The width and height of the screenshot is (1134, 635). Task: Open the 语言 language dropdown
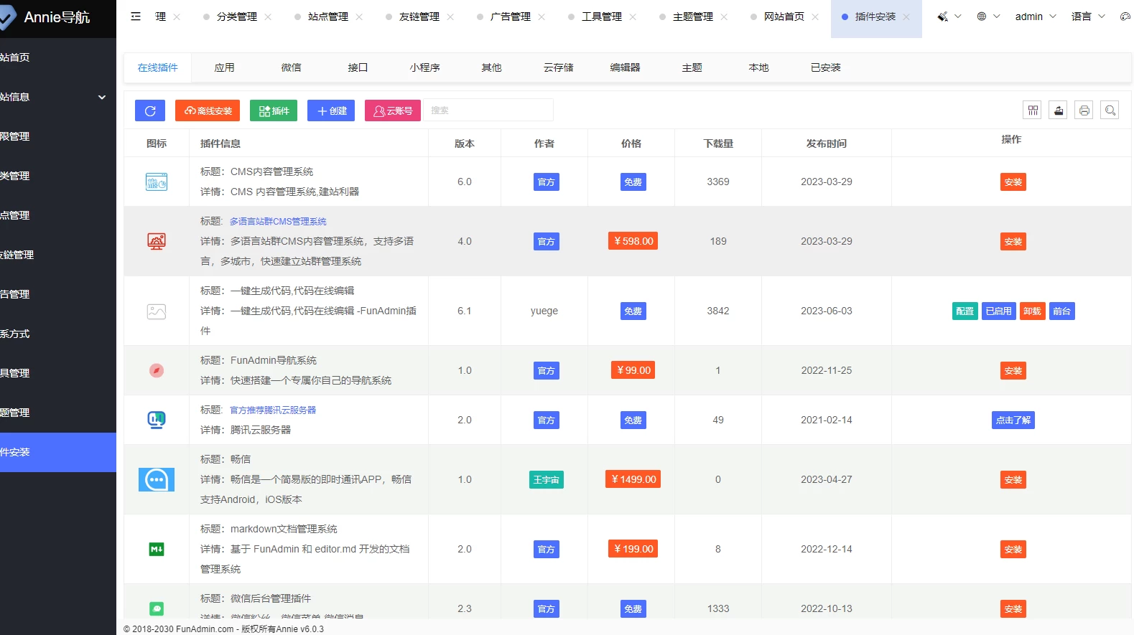click(x=1088, y=17)
